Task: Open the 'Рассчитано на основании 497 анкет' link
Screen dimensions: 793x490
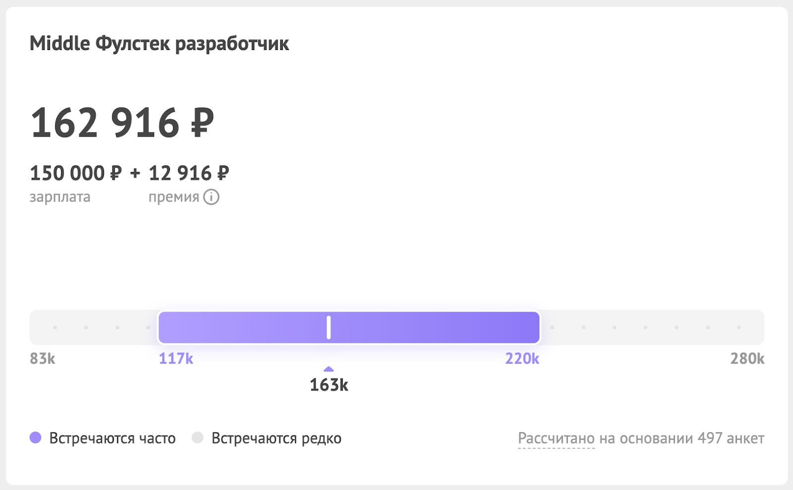Action: [641, 438]
